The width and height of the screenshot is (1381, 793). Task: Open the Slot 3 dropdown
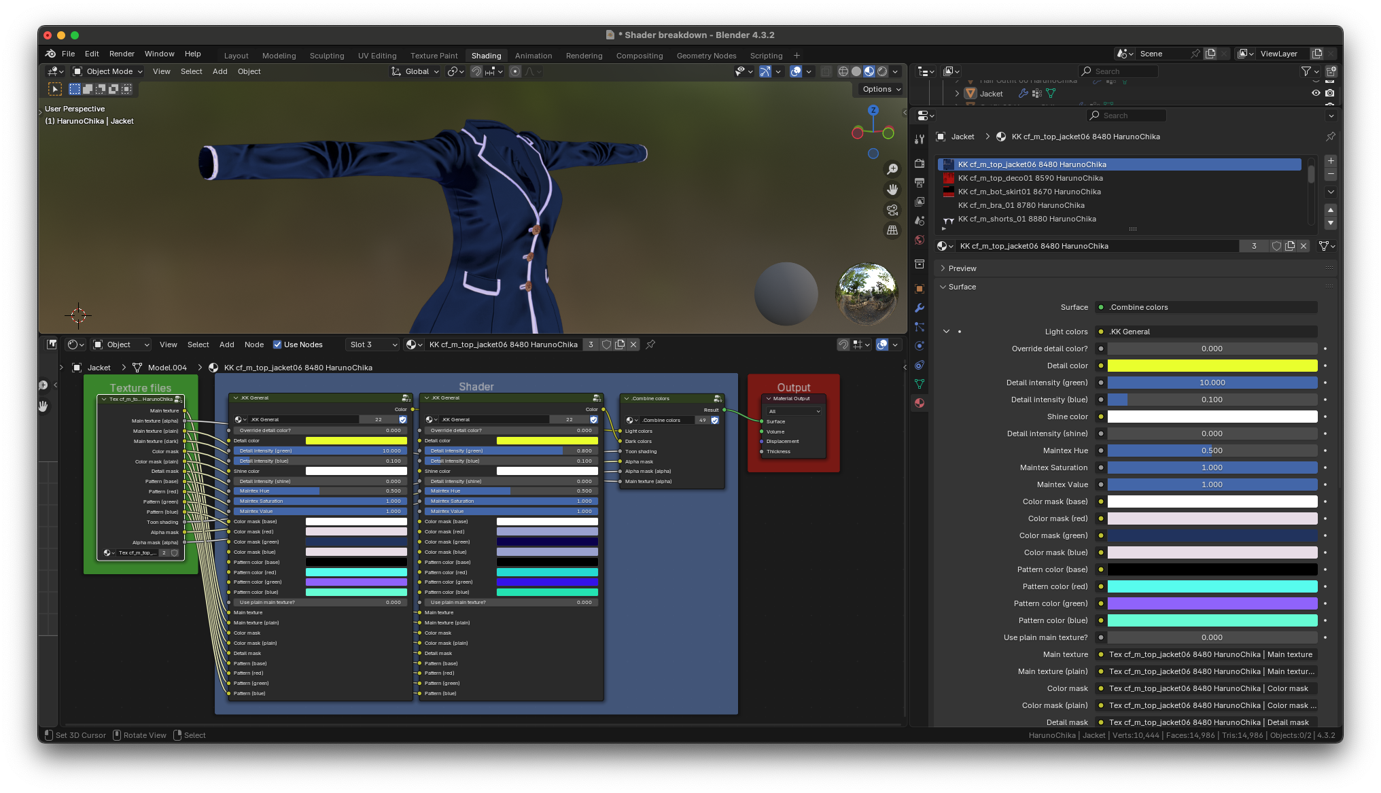click(x=372, y=345)
